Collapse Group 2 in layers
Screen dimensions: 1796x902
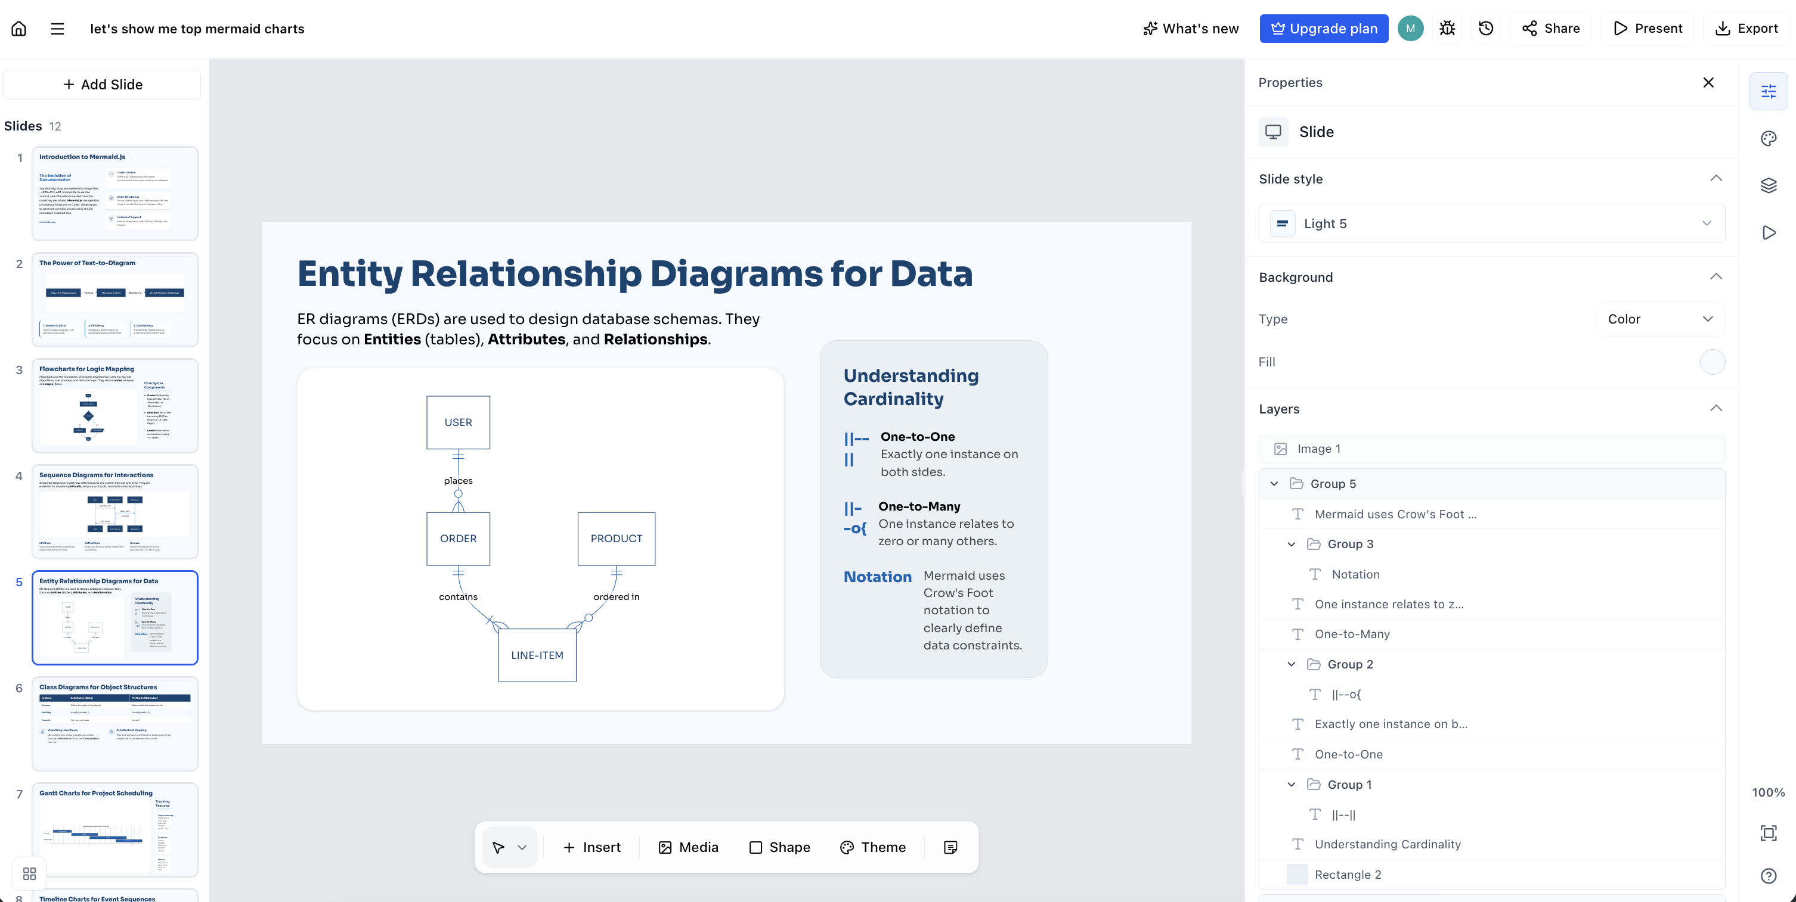[x=1291, y=664]
